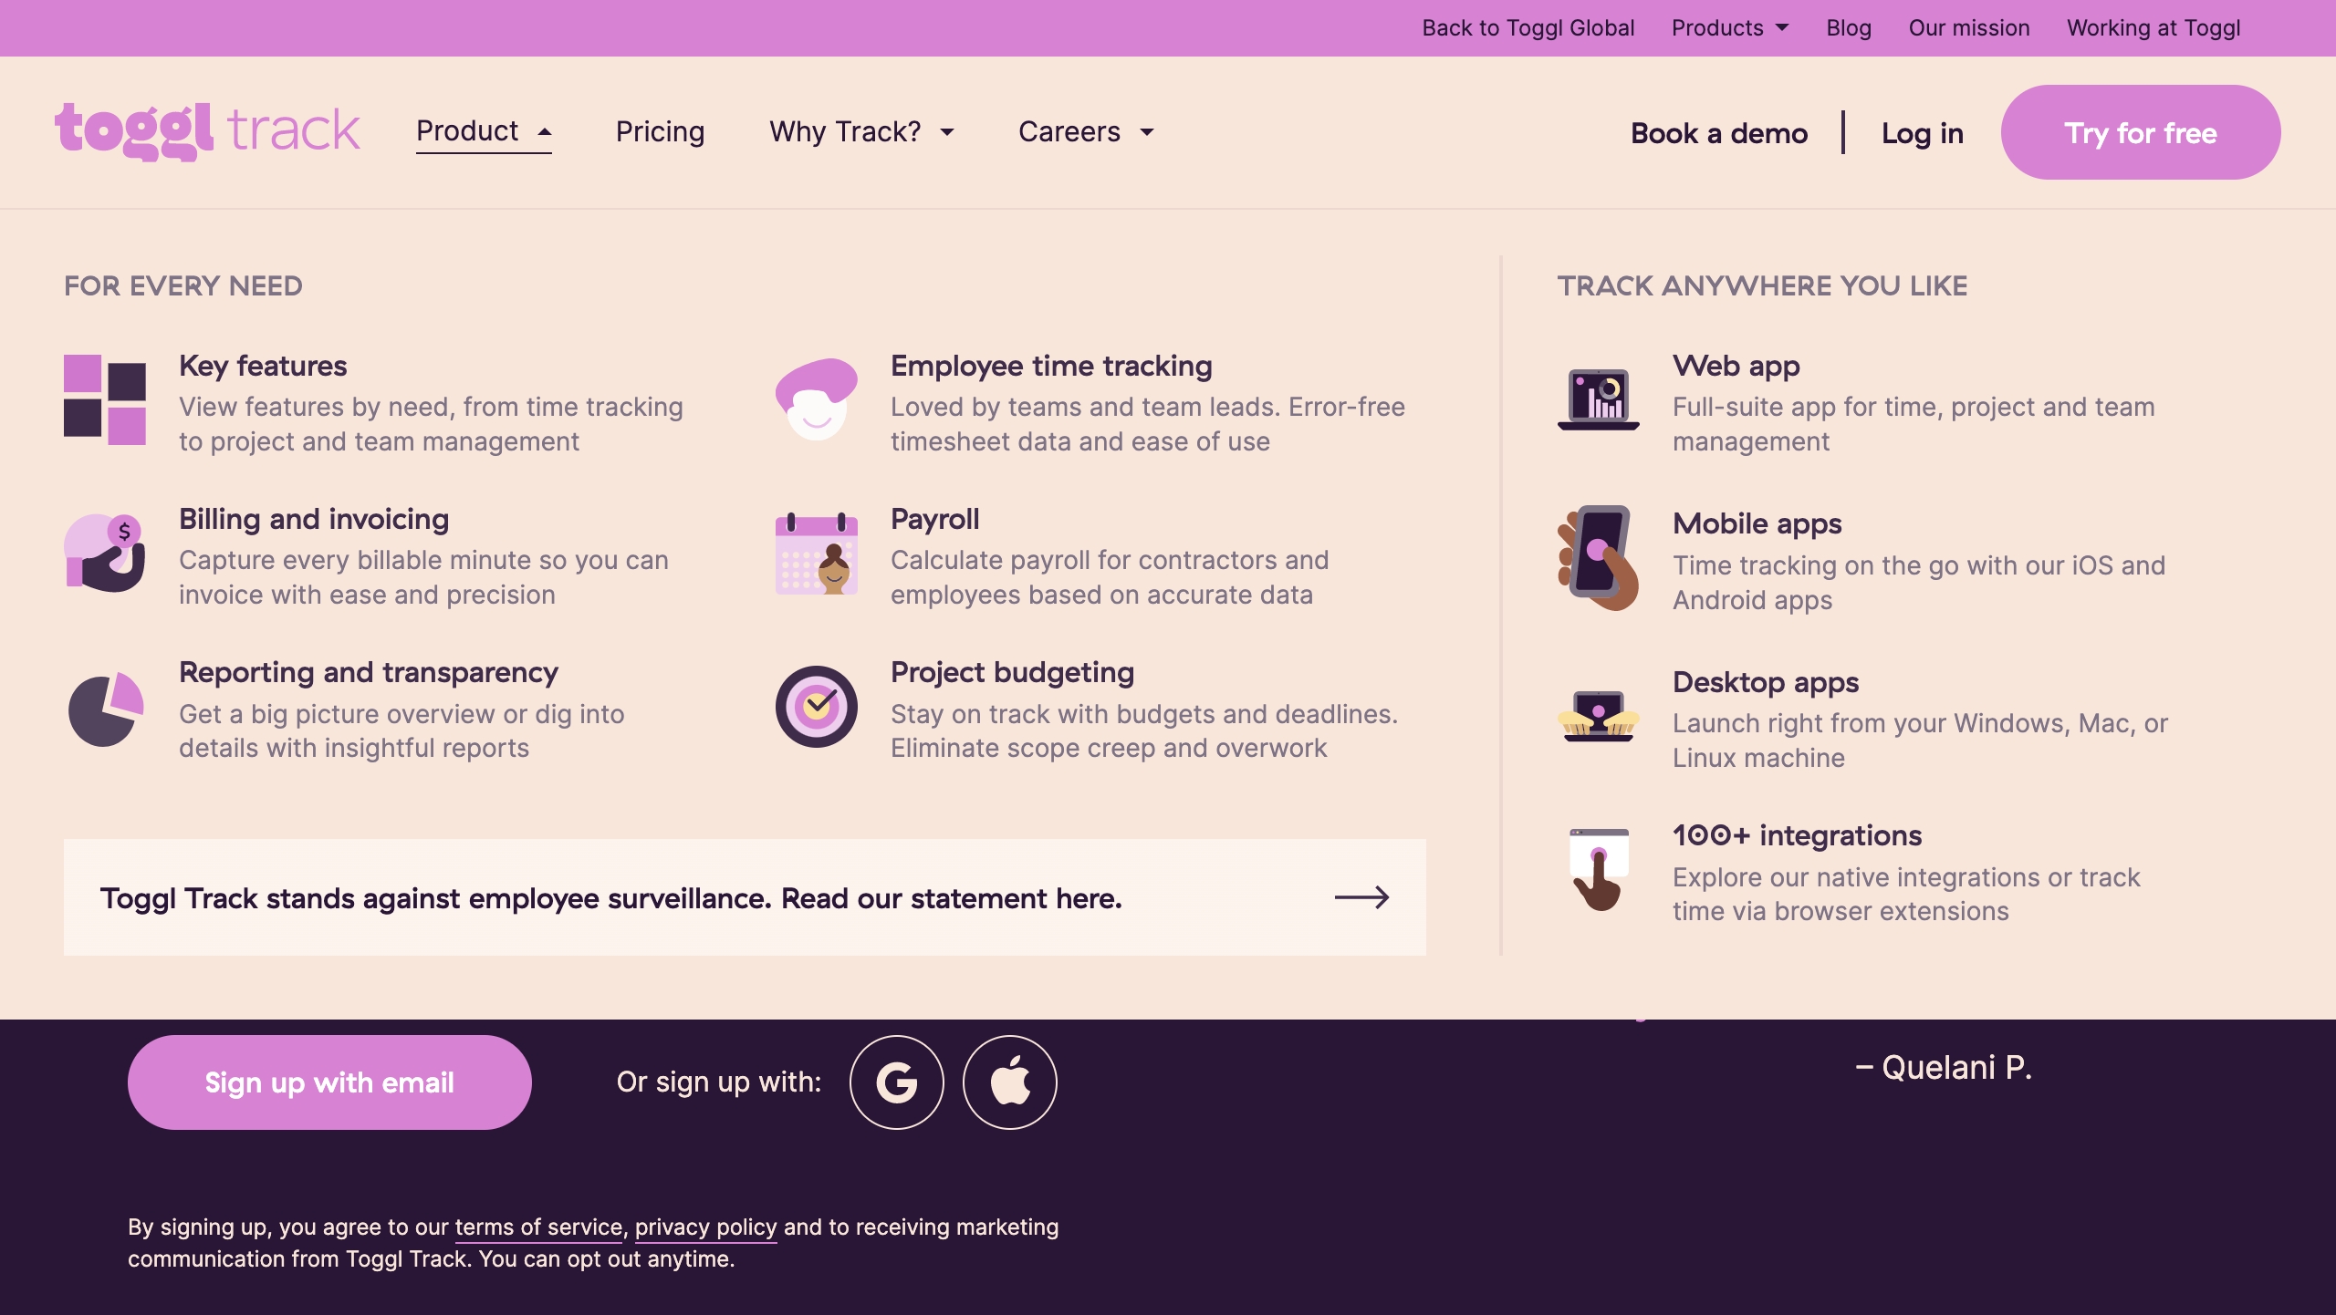This screenshot has height=1315, width=2336.
Task: Click 'Time tracking on the go' description
Action: pyautogui.click(x=1919, y=583)
